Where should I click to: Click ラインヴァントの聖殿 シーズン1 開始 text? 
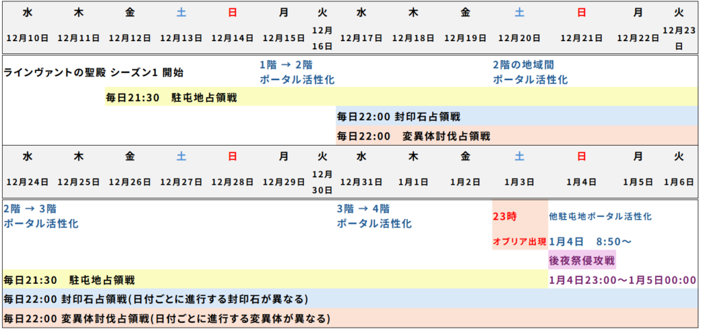coord(93,73)
